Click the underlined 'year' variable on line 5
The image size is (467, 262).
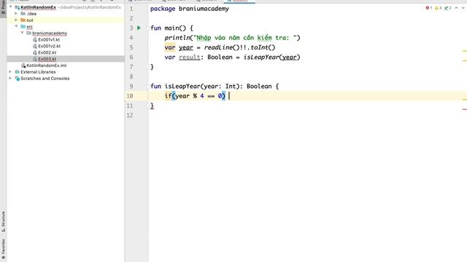(186, 47)
